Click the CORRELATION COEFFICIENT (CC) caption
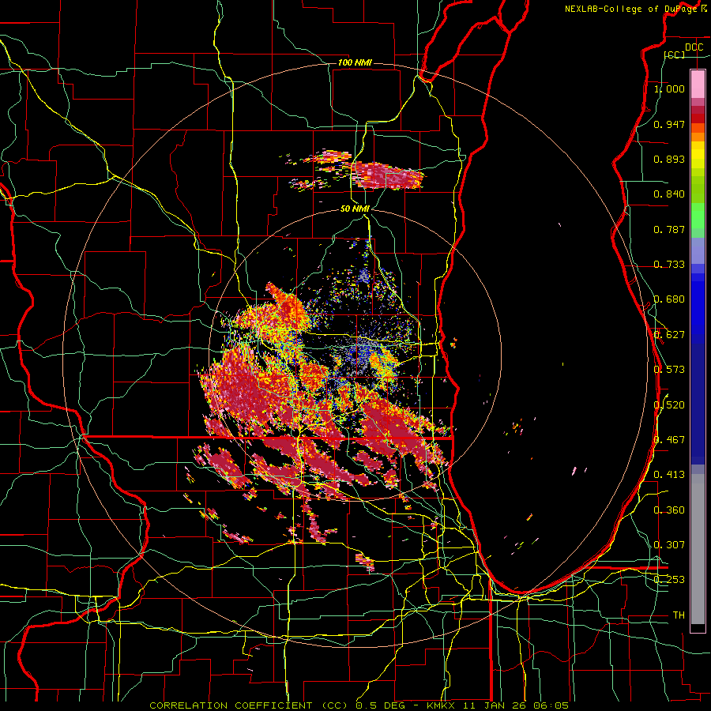The image size is (711, 711). 249,705
